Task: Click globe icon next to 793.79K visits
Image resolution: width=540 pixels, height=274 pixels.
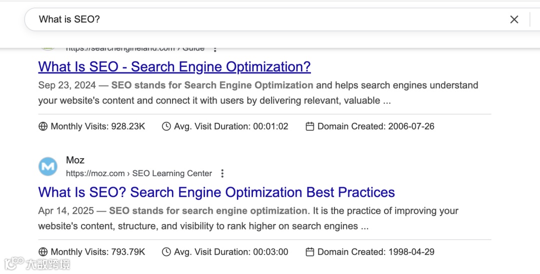Action: click(43, 252)
